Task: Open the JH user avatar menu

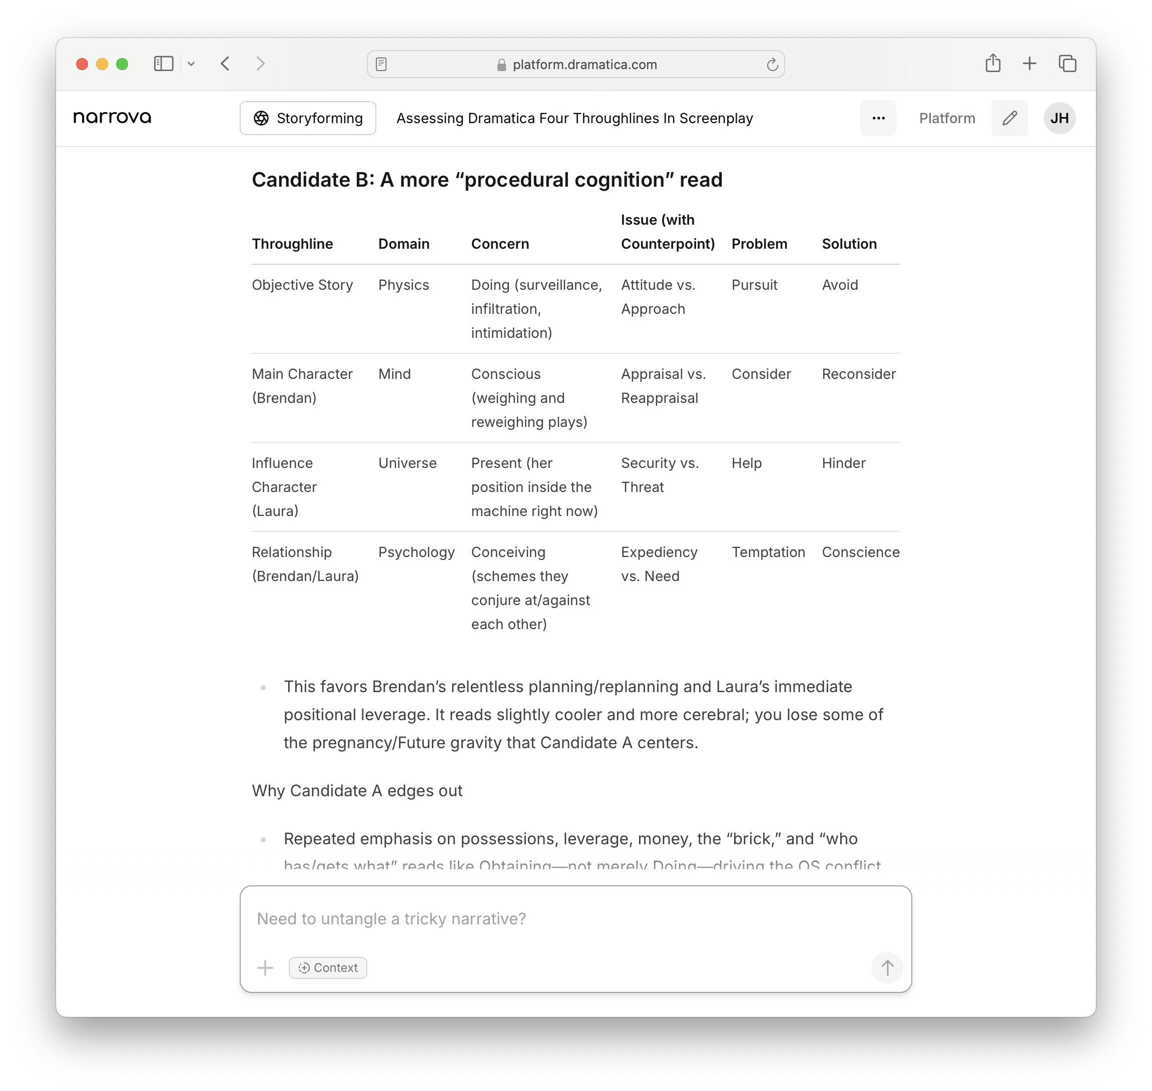Action: [x=1059, y=118]
